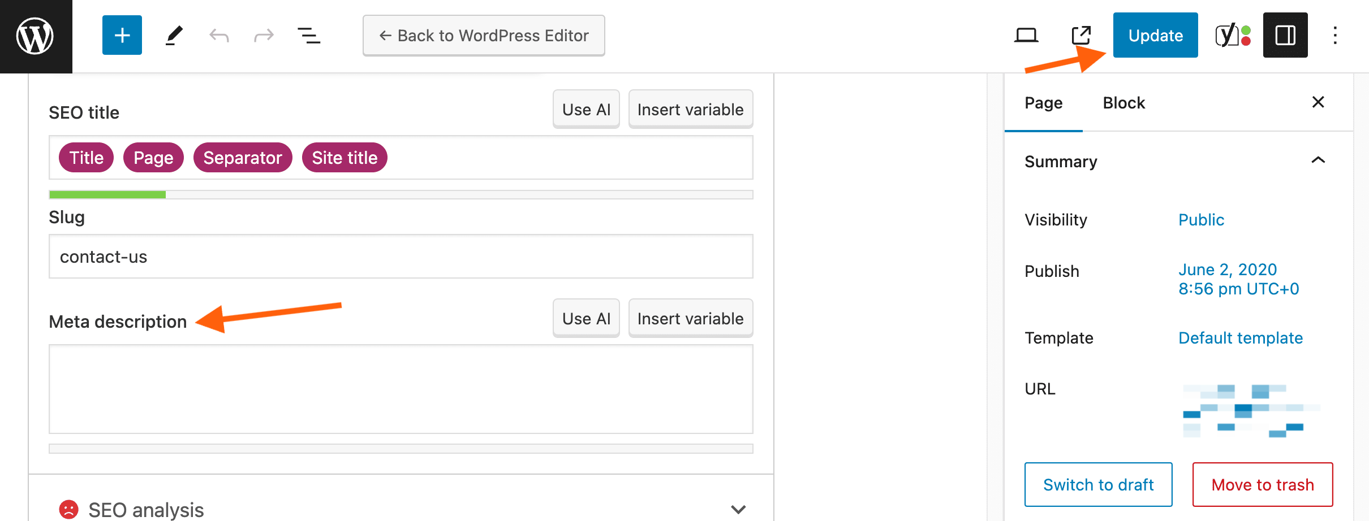Click Back to WordPress Editor
This screenshot has width=1369, height=521.
click(484, 35)
